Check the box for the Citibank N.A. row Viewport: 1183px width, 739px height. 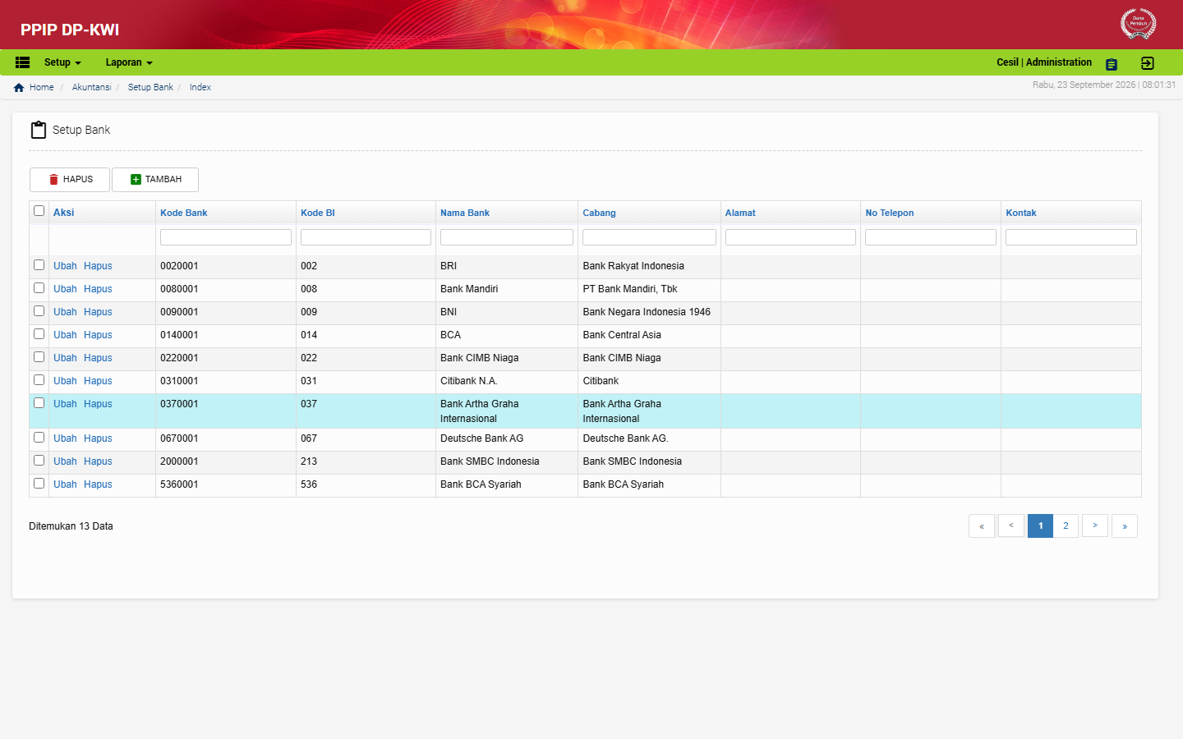tap(39, 379)
